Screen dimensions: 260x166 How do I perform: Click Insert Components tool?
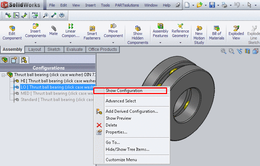click(x=35, y=30)
